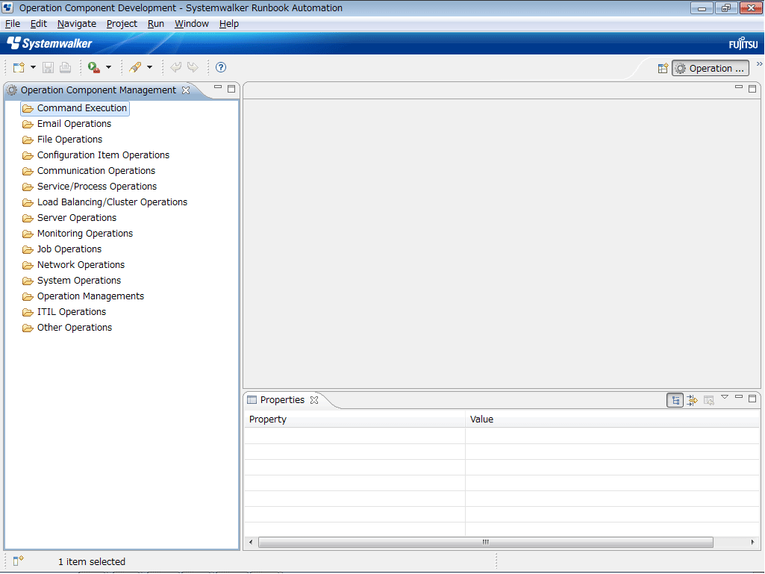Minimize the Properties panel
765x574 pixels.
point(739,397)
